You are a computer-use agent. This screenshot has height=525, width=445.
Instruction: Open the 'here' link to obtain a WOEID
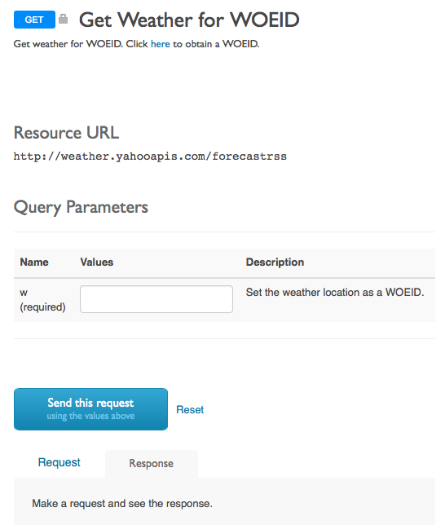tap(160, 44)
